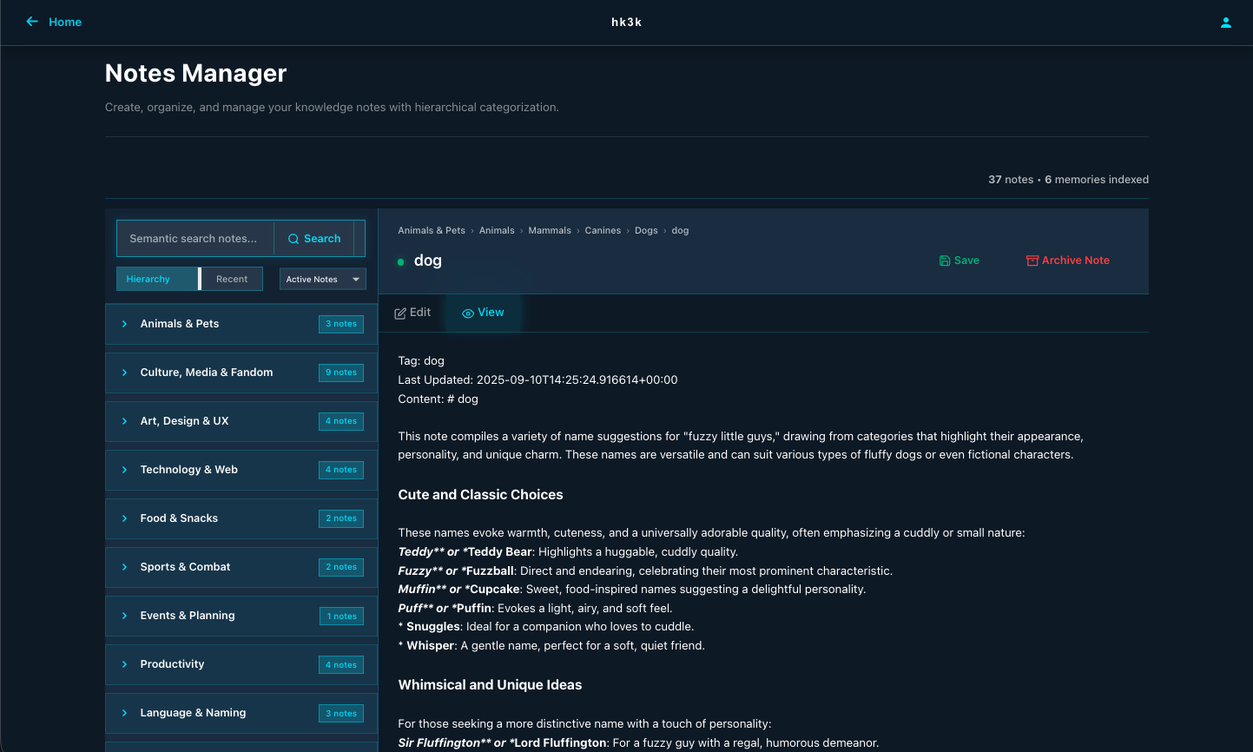Click the floppy disk Save icon
The height and width of the screenshot is (752, 1253).
pyautogui.click(x=944, y=261)
